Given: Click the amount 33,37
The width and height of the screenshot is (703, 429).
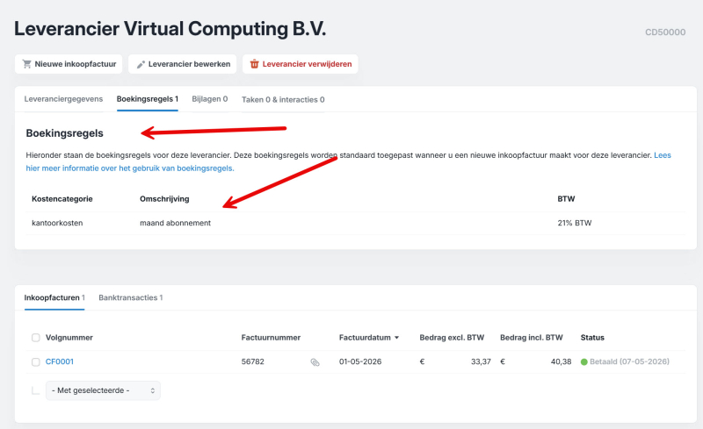Looking at the screenshot, I should pyautogui.click(x=481, y=361).
